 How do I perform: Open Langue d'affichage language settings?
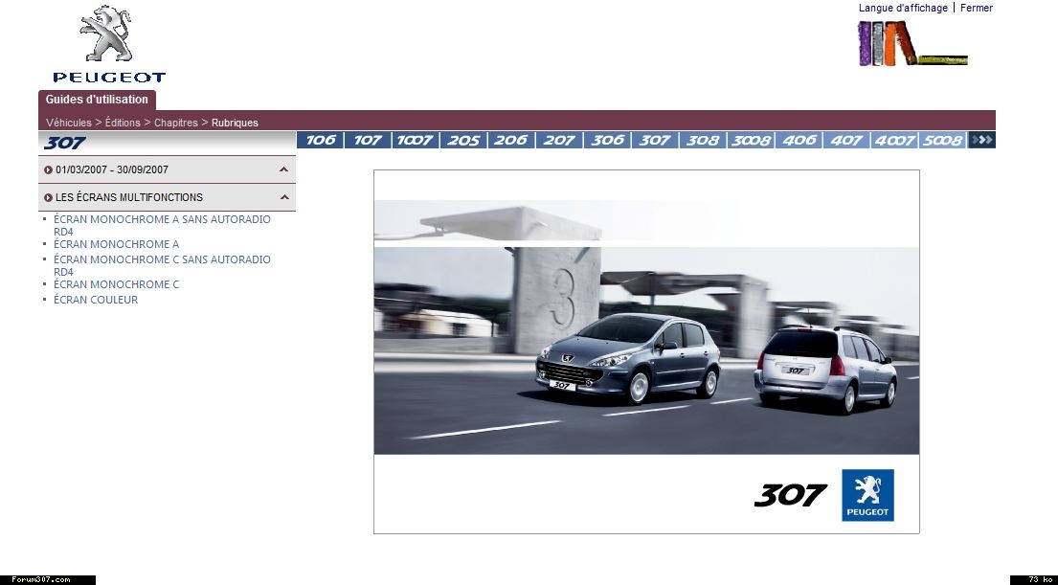click(902, 8)
